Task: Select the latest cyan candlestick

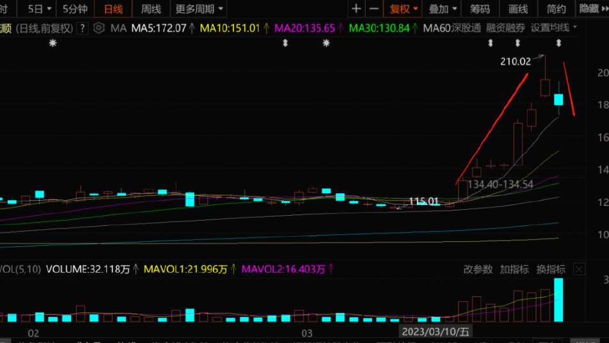Action: [558, 99]
